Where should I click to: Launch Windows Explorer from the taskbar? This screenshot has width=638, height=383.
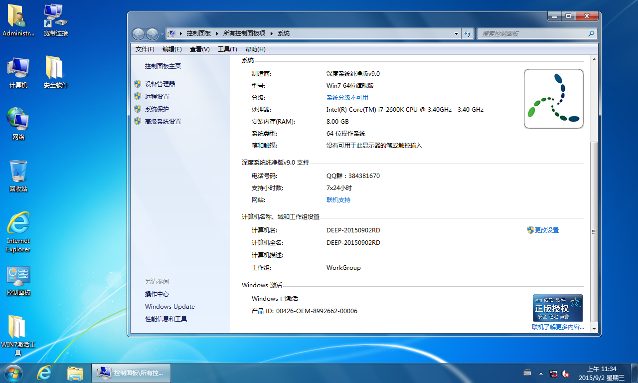point(75,373)
